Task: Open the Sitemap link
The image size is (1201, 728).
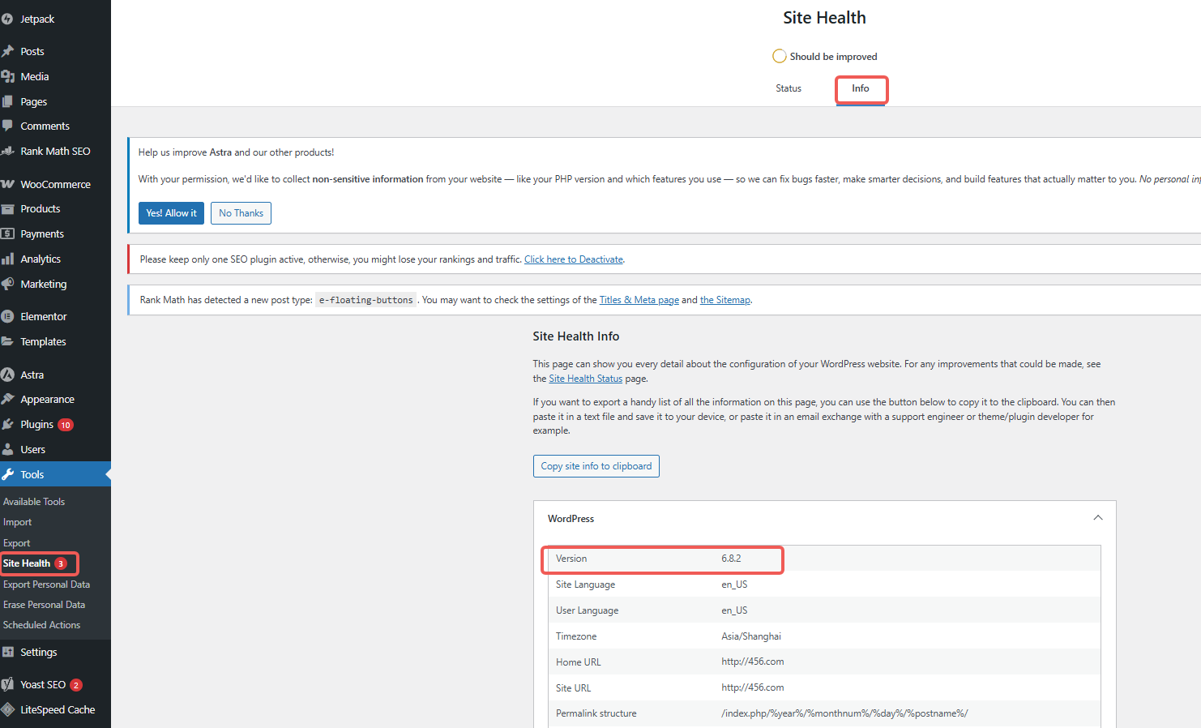Action: click(x=724, y=300)
